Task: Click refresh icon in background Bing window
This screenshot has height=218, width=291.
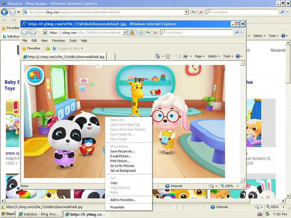Action: (193, 12)
